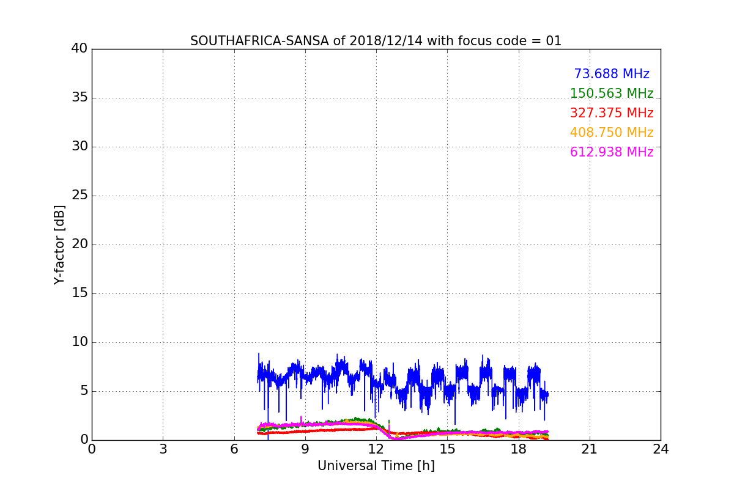
Task: Click the x-axis tick label 24
Action: point(661,449)
